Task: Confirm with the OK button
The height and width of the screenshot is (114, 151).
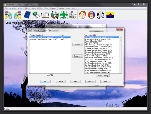Action: pos(45,81)
